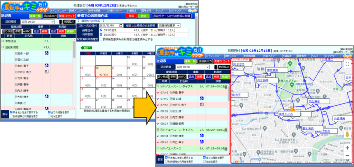Click 配車リセット in the front window
This screenshot has height=167, width=354.
pyautogui.click(x=222, y=61)
